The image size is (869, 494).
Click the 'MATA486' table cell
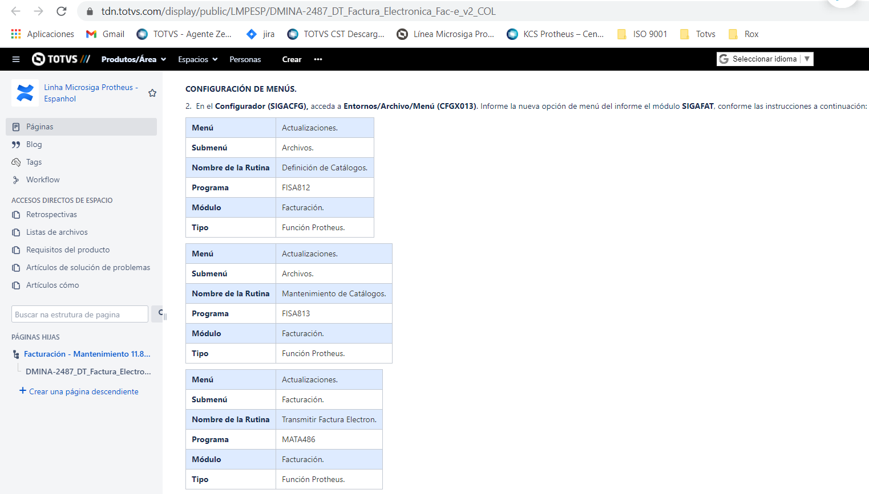click(x=329, y=439)
